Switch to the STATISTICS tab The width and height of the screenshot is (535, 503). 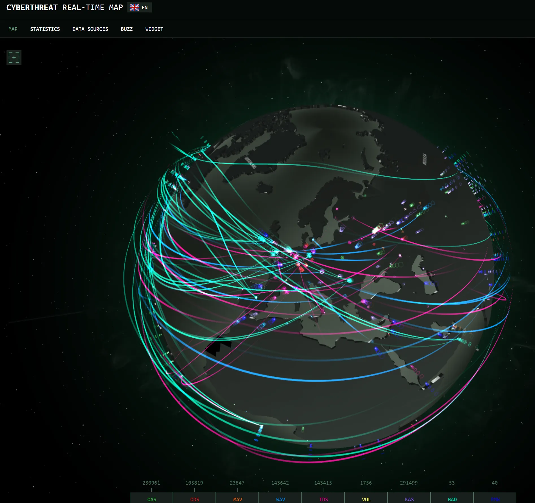45,29
